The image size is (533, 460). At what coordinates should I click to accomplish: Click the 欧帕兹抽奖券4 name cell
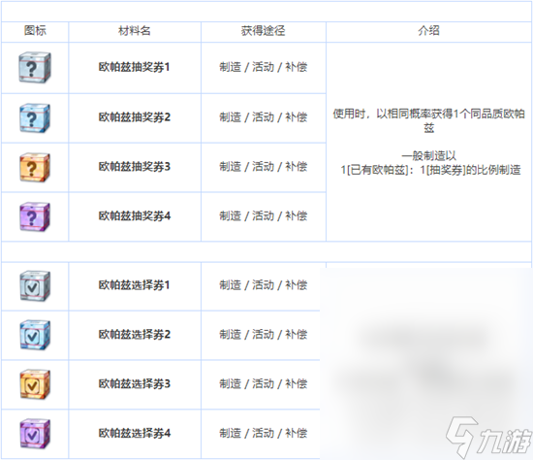135,215
